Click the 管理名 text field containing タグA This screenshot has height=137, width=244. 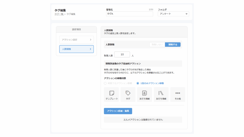tap(129, 14)
